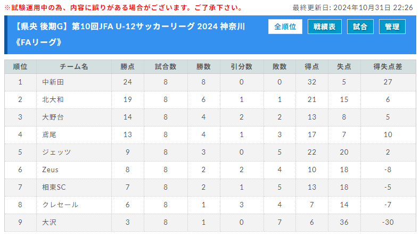This screenshot has width=420, height=237.
Task: Select team 中新田 in the table
Action: pos(53,82)
